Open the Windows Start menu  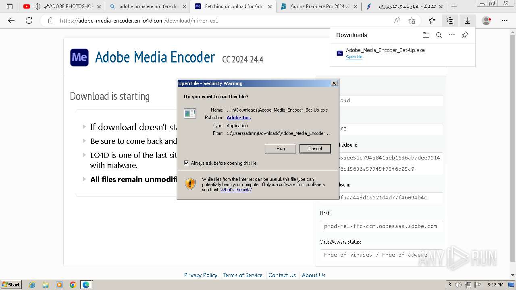point(11,284)
